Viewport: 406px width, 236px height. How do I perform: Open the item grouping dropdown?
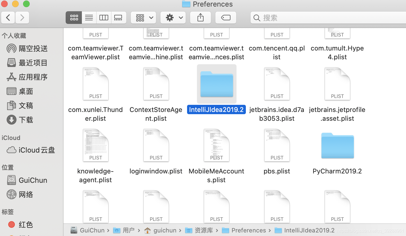pyautogui.click(x=143, y=18)
